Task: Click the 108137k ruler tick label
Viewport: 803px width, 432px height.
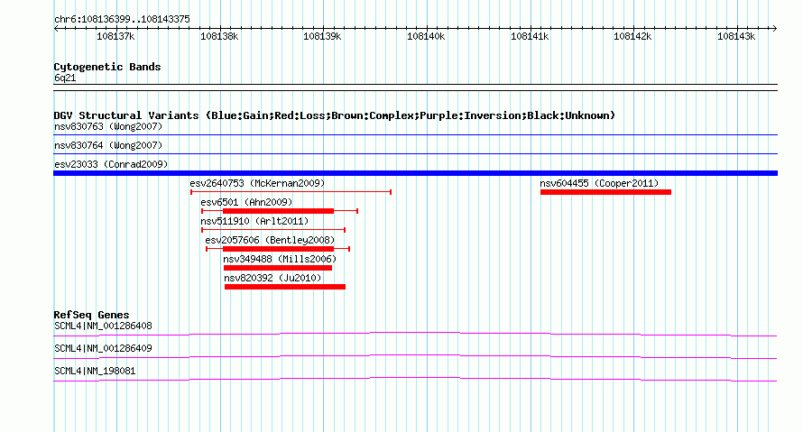Action: (115, 36)
